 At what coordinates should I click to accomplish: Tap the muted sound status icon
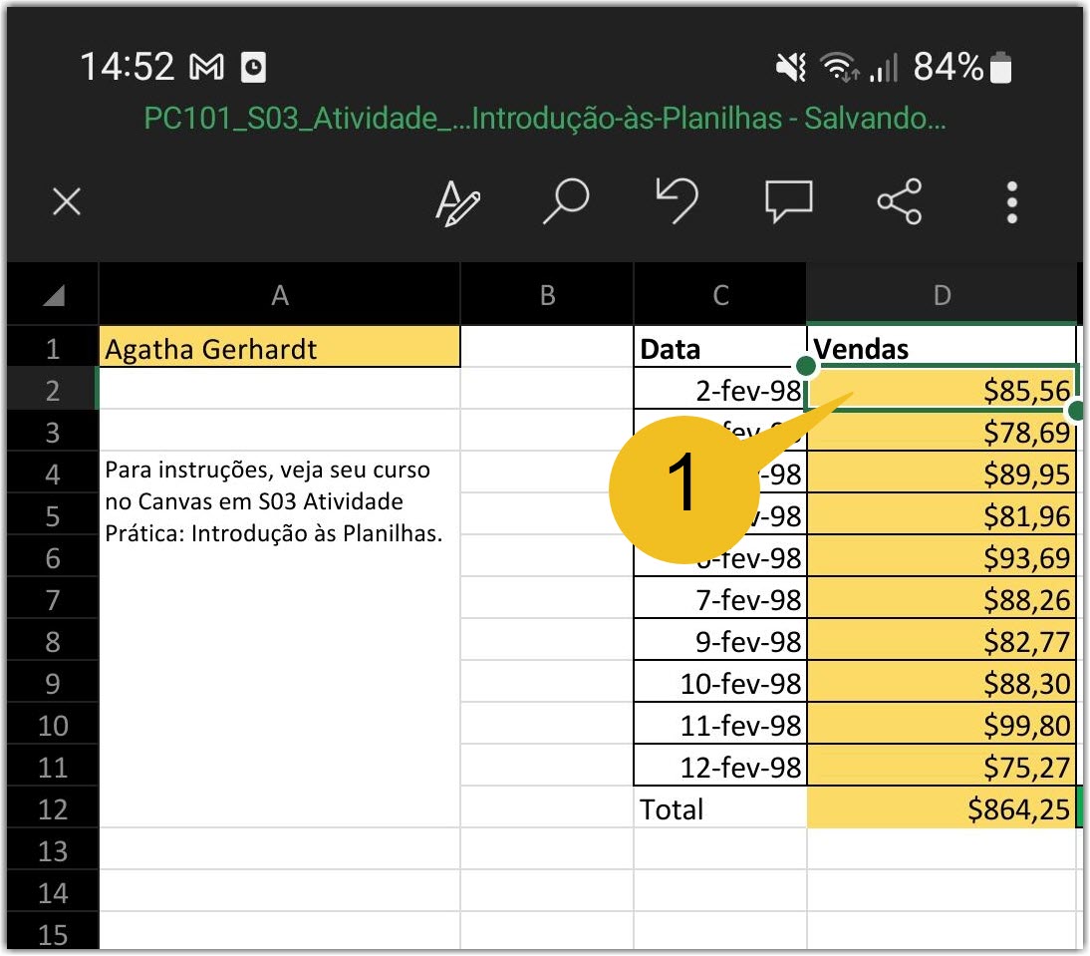[791, 68]
